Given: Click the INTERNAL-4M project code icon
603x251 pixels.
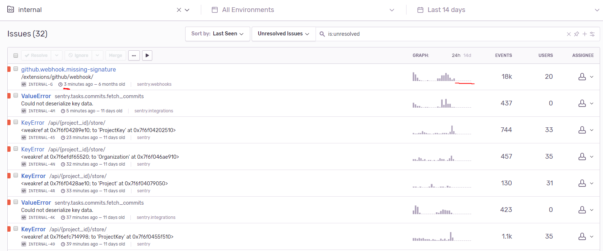Looking at the screenshot, I should tap(24, 111).
